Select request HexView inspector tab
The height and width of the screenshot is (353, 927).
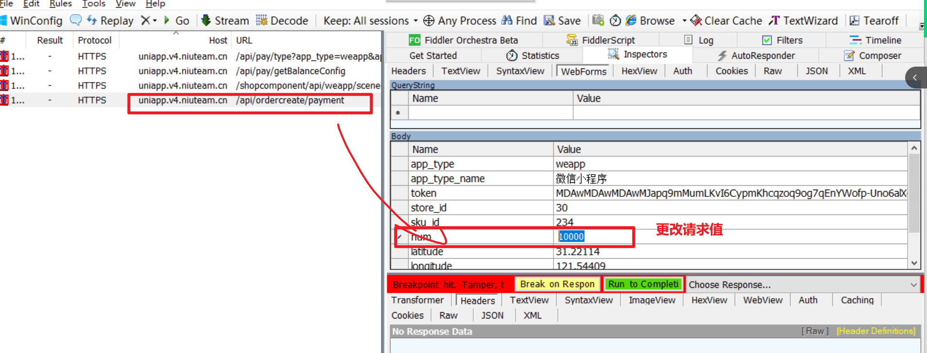639,71
